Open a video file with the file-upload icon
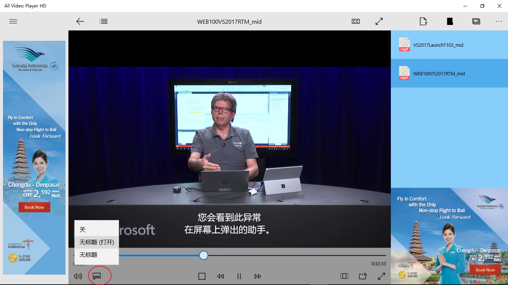Screen dimensions: 508x285 click(423, 21)
